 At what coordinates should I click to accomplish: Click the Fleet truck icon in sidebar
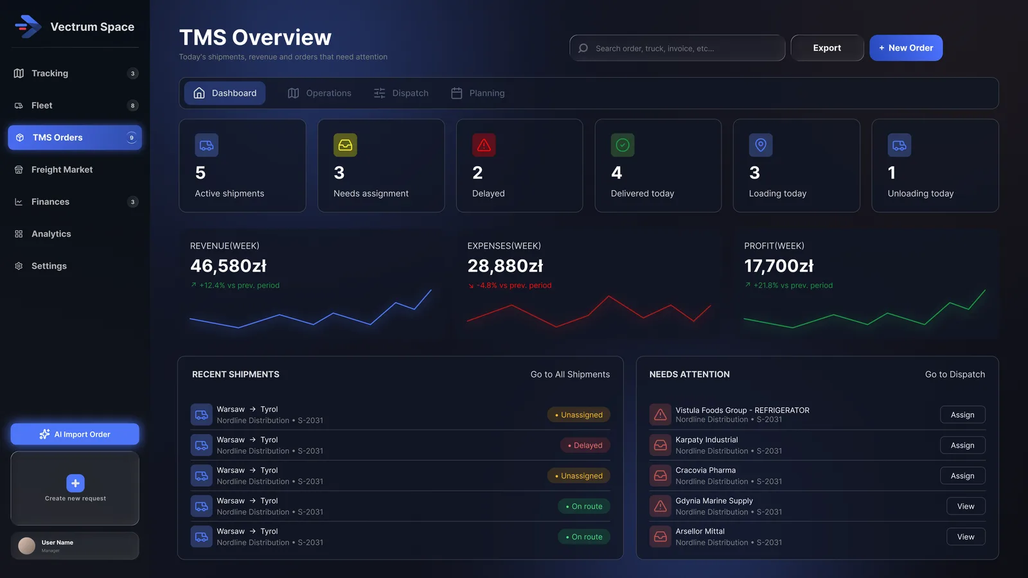click(x=19, y=105)
